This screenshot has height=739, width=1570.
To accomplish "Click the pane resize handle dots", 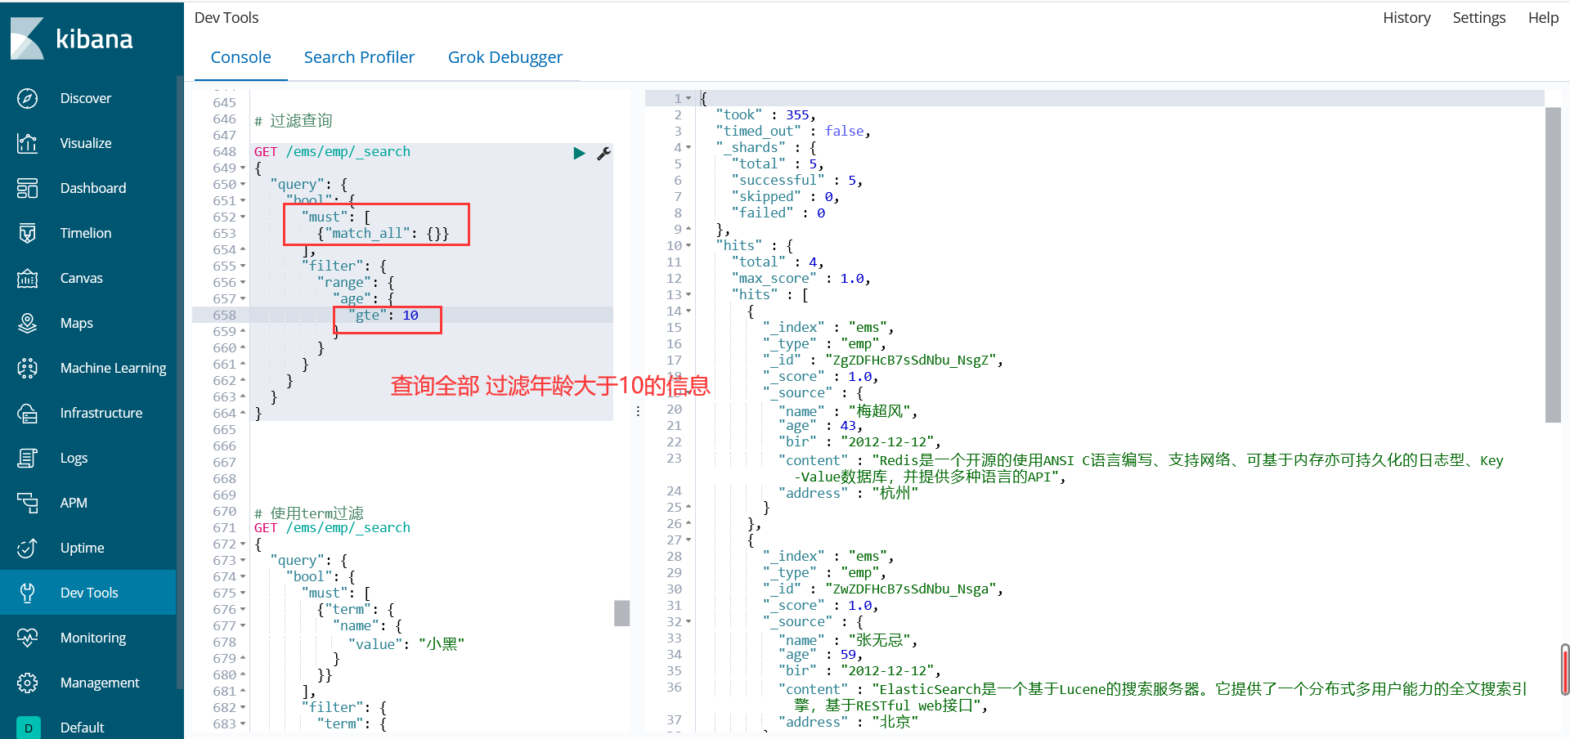I will [x=638, y=411].
